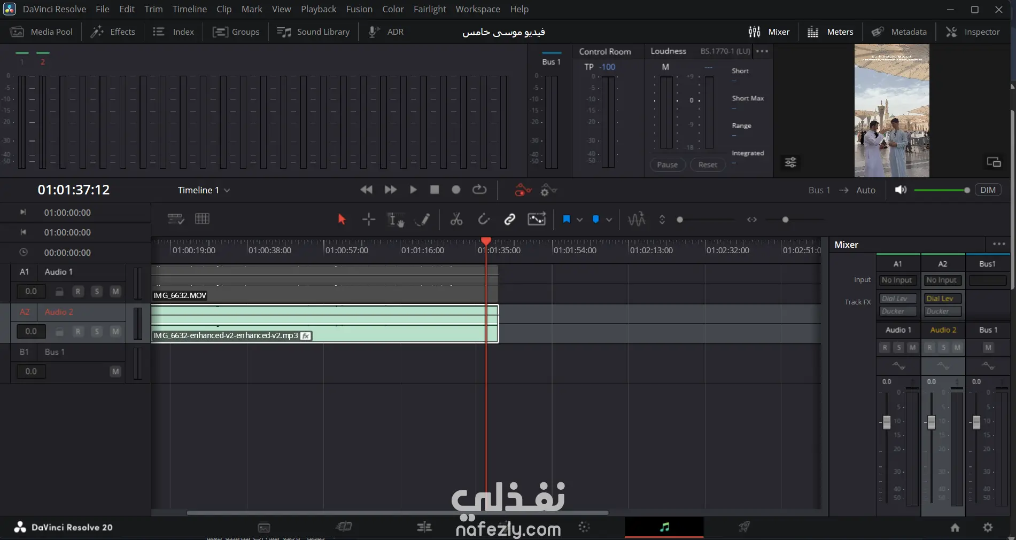The width and height of the screenshot is (1016, 540).
Task: Click the viewer float window icon
Action: pyautogui.click(x=994, y=162)
